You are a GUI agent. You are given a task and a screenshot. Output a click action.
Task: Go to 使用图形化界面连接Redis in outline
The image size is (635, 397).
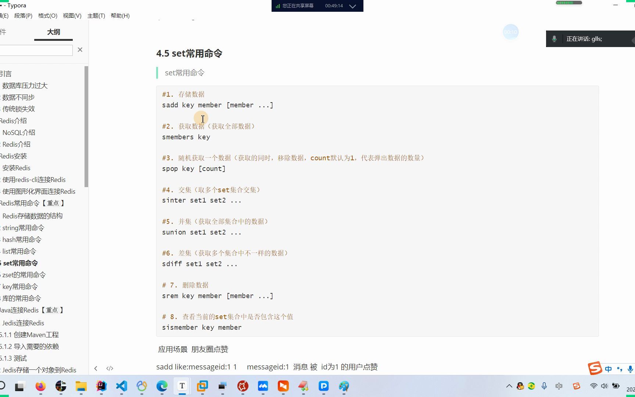pyautogui.click(x=39, y=192)
